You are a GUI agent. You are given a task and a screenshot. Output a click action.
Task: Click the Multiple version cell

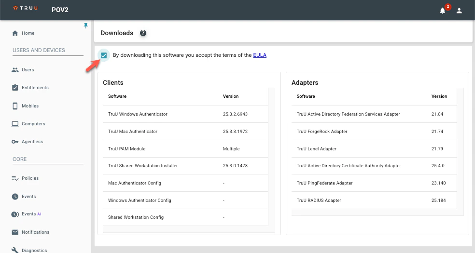pyautogui.click(x=231, y=149)
